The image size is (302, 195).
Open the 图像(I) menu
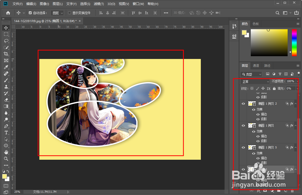[x=44, y=4]
